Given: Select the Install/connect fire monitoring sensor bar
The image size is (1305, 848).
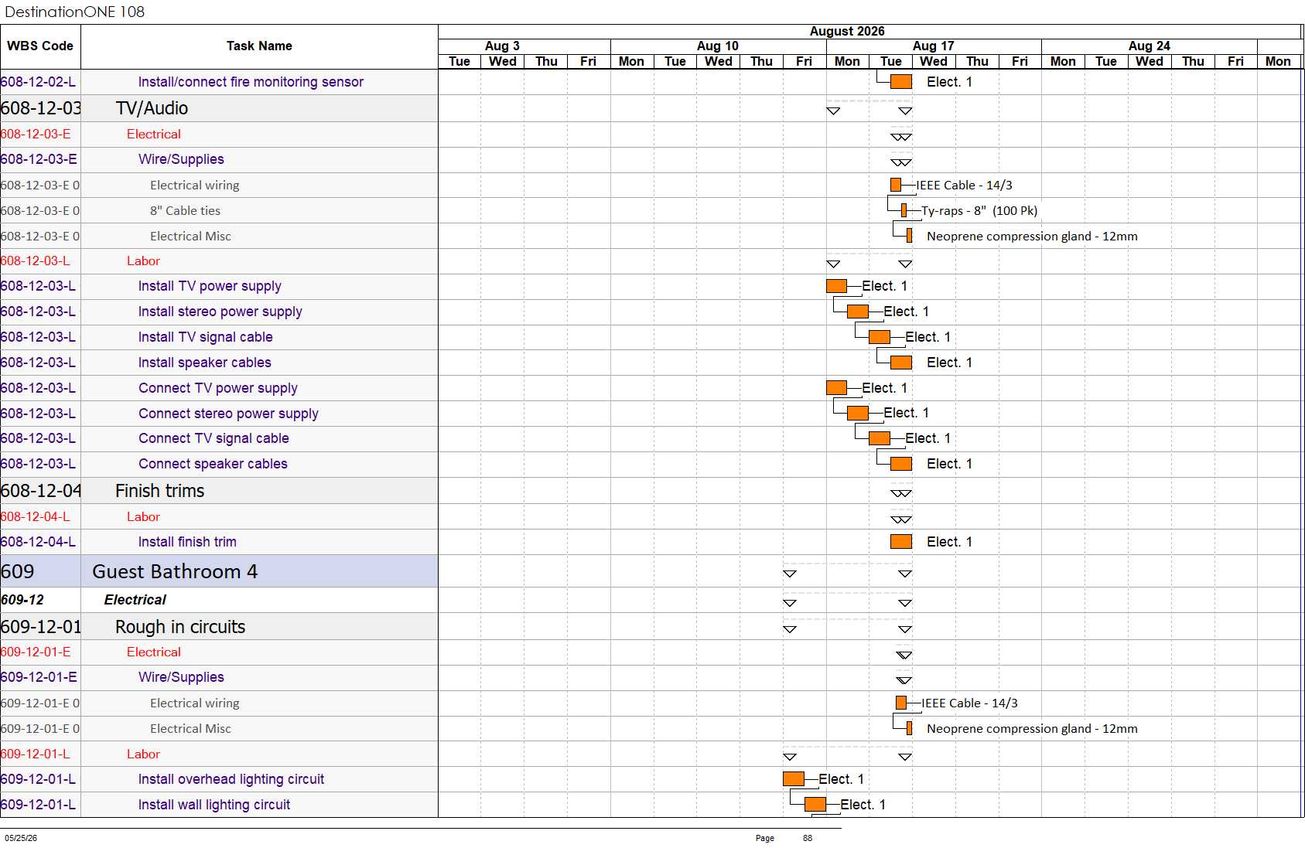Looking at the screenshot, I should [901, 82].
